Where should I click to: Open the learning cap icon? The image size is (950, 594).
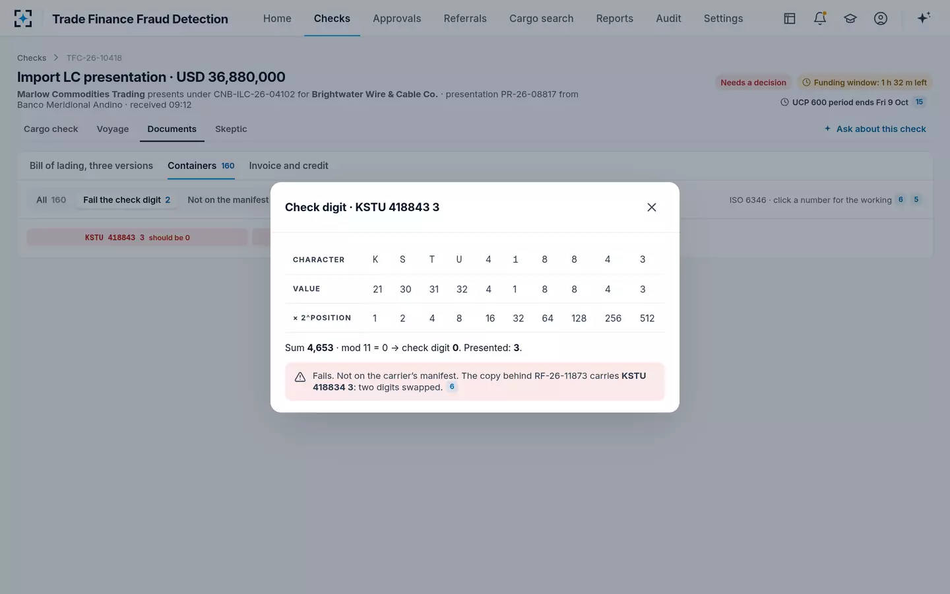click(850, 18)
